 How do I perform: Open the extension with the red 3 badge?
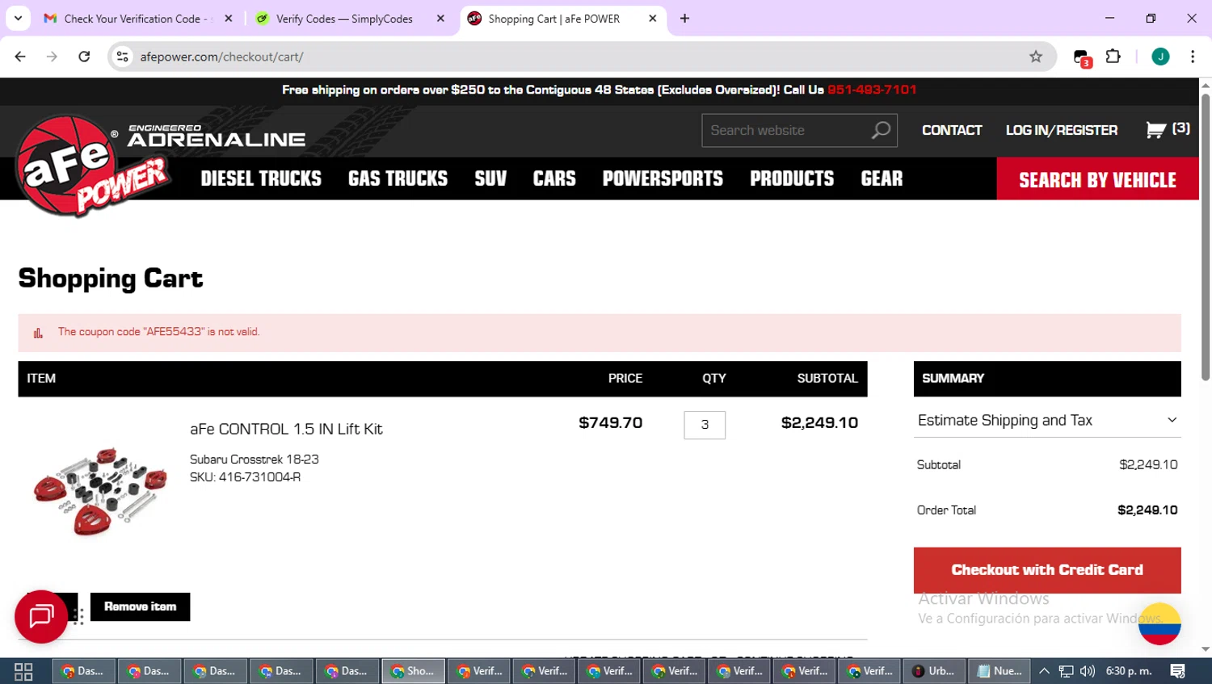[1082, 57]
